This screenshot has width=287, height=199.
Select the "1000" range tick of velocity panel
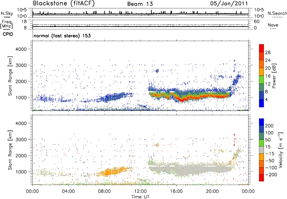(21, 172)
